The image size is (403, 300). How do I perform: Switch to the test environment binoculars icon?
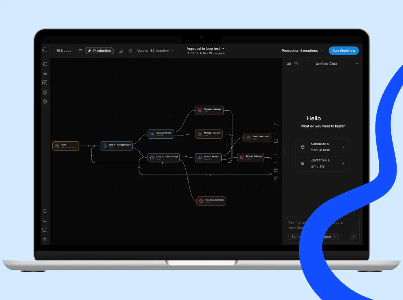tap(81, 51)
